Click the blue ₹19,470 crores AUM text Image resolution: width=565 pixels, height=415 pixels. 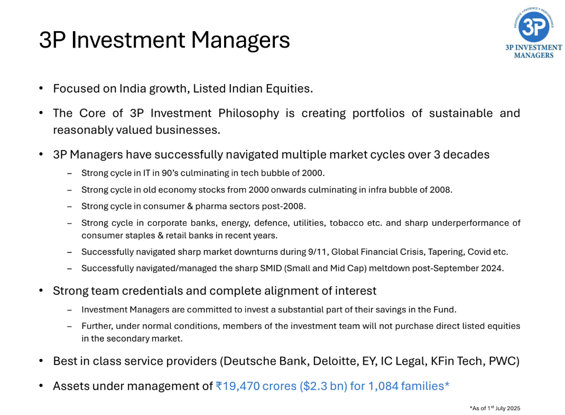pos(332,386)
